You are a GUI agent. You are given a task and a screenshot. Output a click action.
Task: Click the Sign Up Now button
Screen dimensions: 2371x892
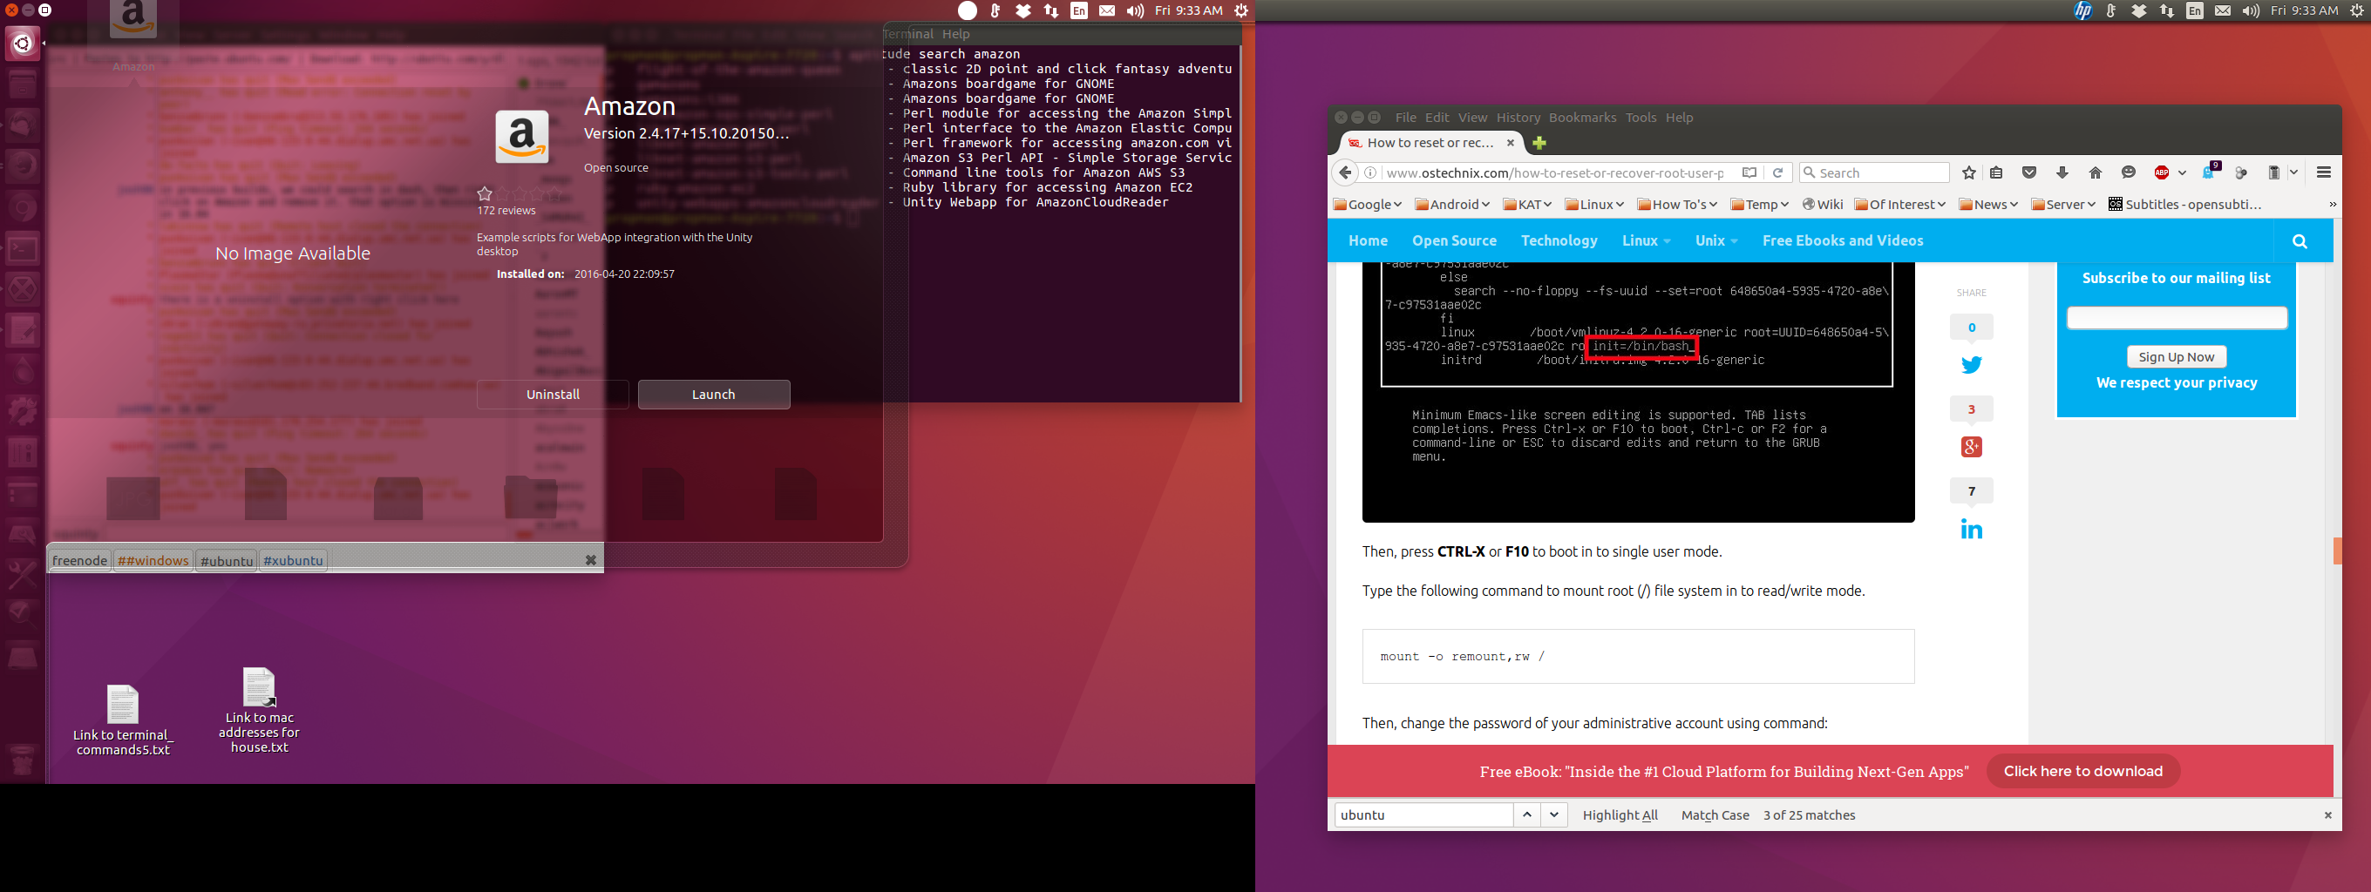click(2176, 357)
